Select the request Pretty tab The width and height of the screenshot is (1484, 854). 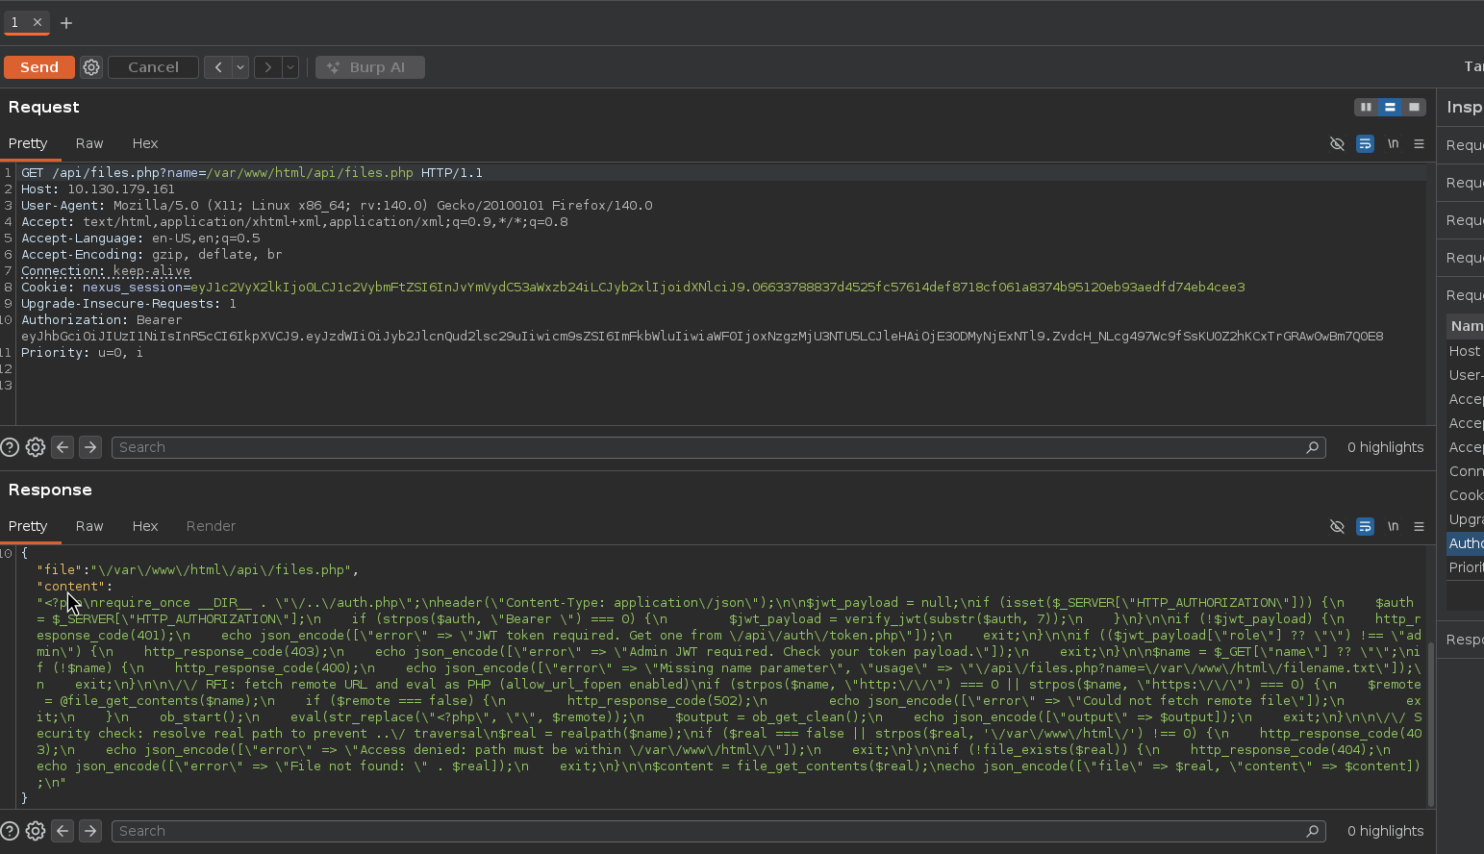coord(28,143)
